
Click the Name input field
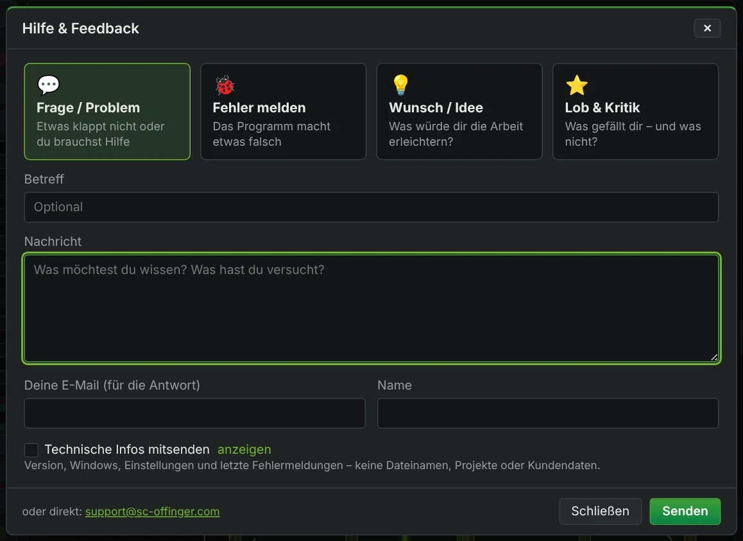[548, 413]
